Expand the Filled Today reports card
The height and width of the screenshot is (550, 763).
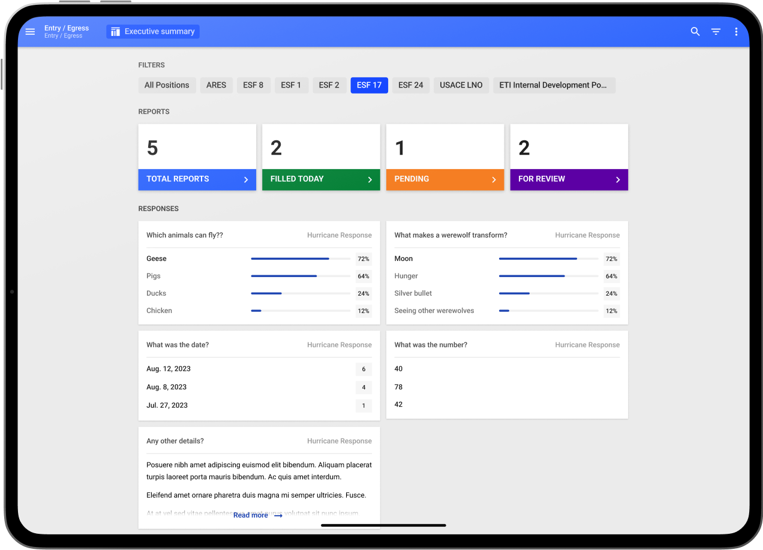(x=321, y=179)
